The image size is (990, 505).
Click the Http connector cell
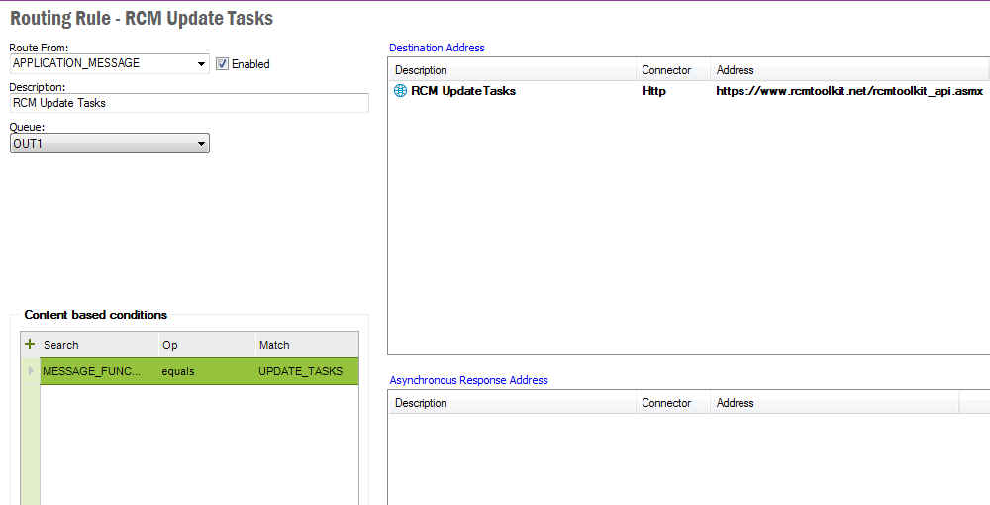point(654,91)
